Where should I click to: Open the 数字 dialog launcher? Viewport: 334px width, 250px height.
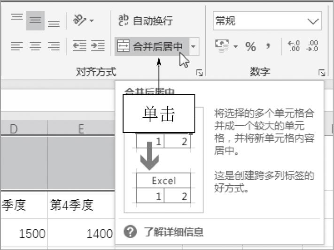coord(322,73)
